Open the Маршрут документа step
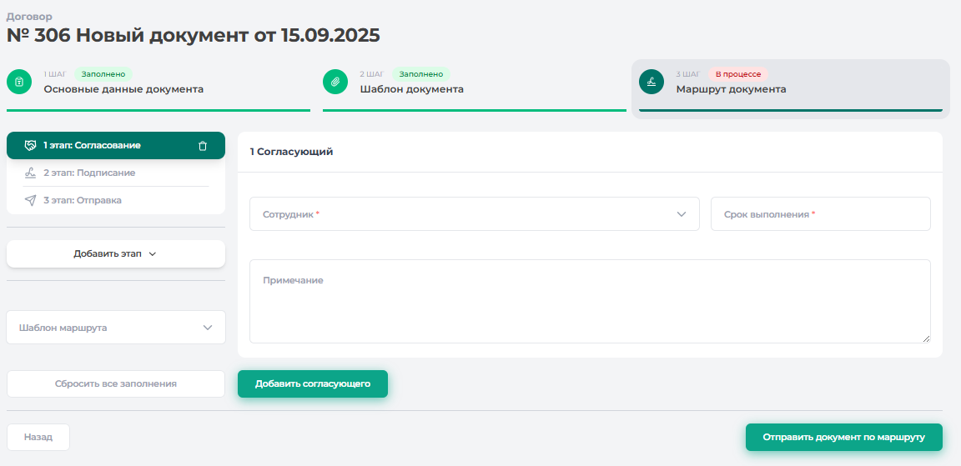Viewport: 961px width, 466px height. point(731,89)
